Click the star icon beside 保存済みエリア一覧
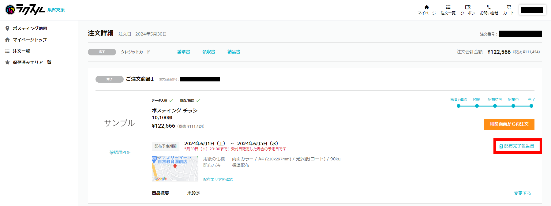This screenshot has height=206, width=551. [x=7, y=62]
